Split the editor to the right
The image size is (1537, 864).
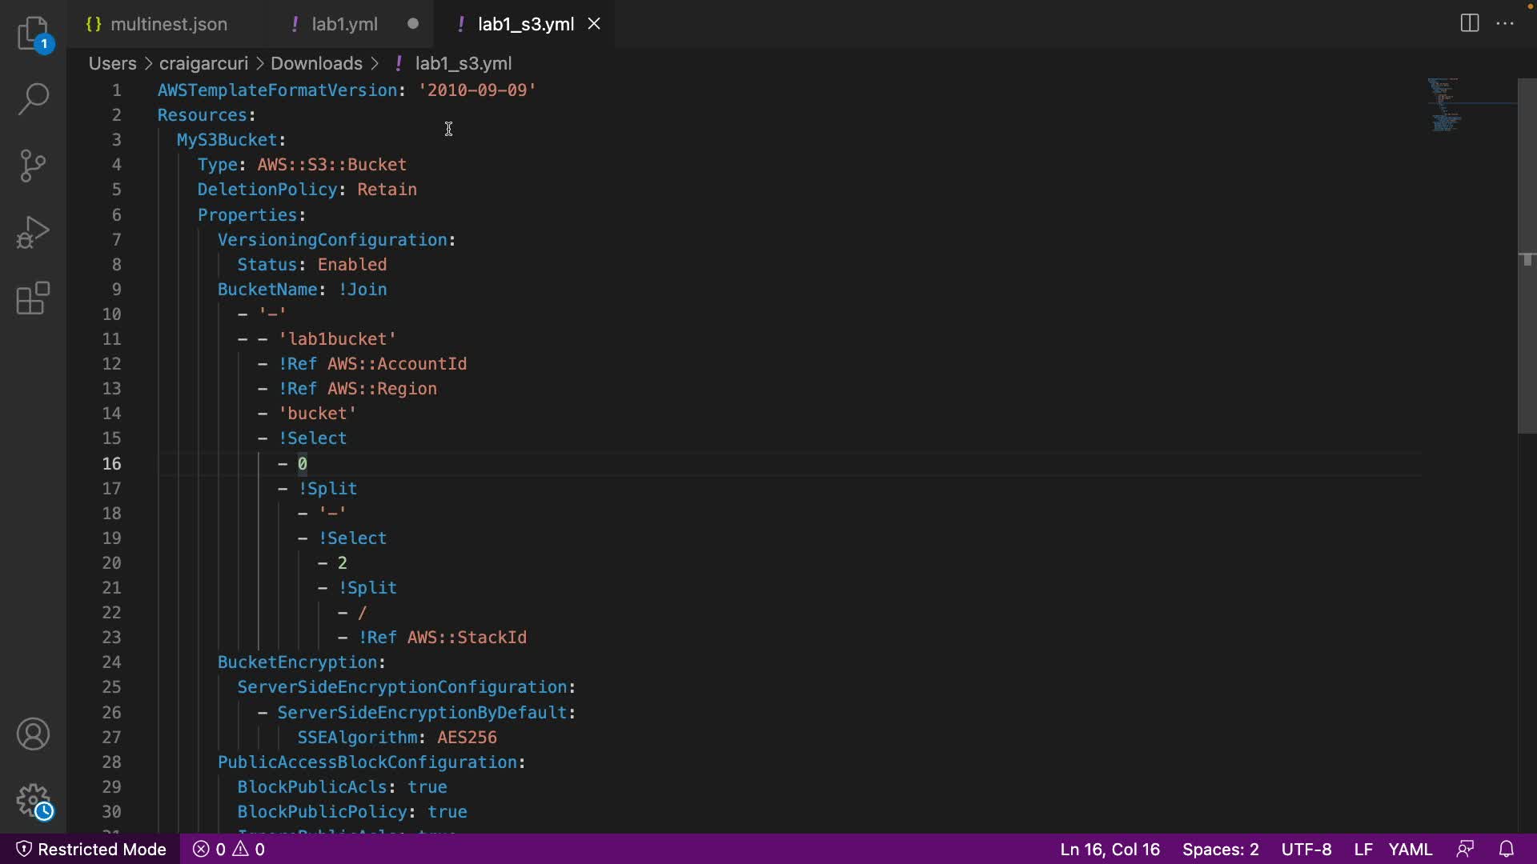click(x=1469, y=23)
